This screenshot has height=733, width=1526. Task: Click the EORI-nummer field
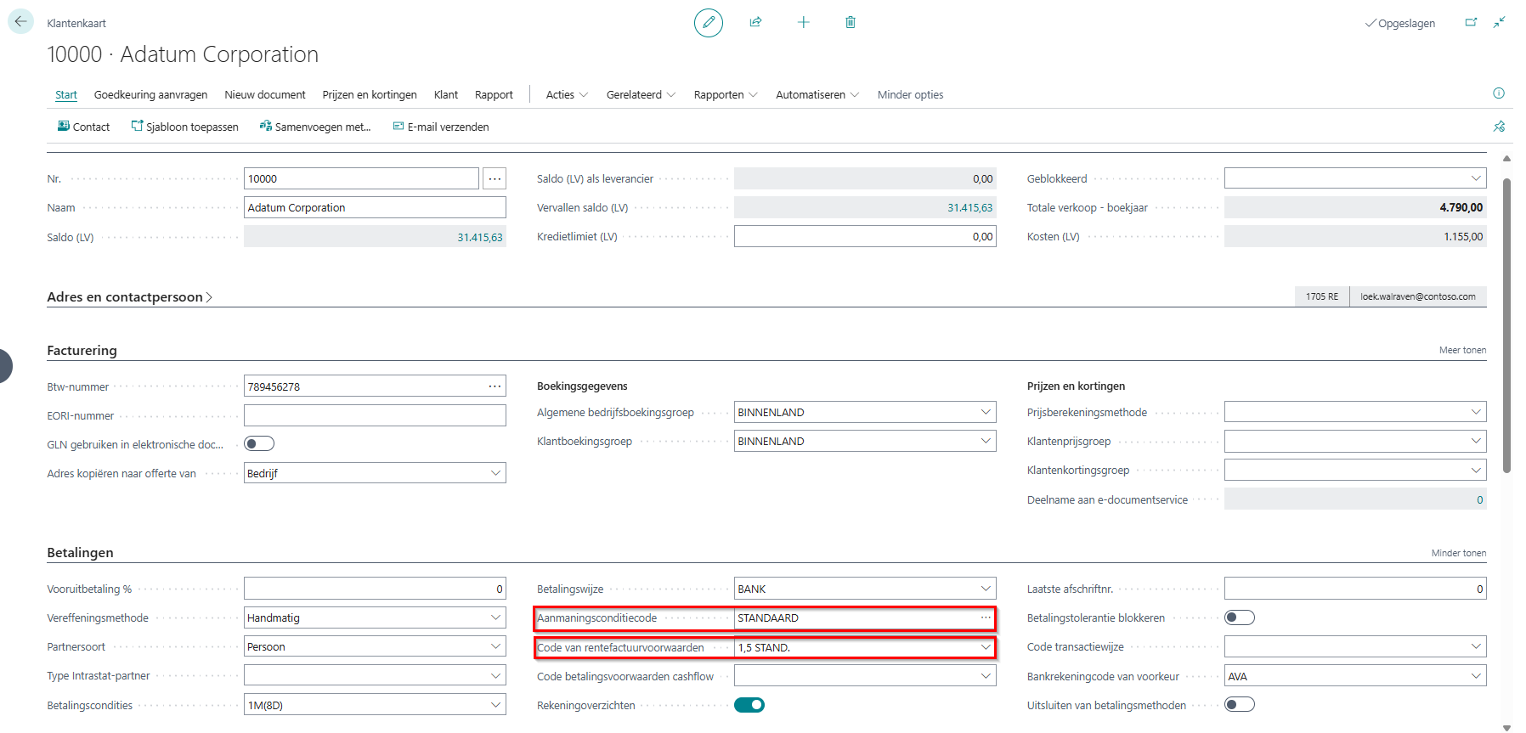click(375, 415)
